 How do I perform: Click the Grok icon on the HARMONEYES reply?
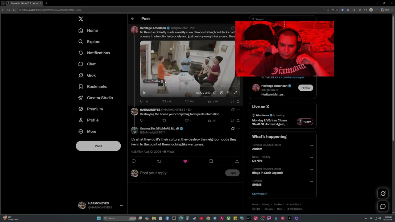point(233,110)
